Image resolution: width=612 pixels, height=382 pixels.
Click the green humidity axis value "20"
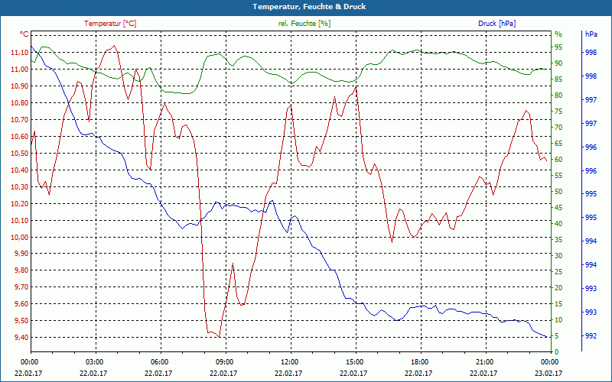point(558,288)
